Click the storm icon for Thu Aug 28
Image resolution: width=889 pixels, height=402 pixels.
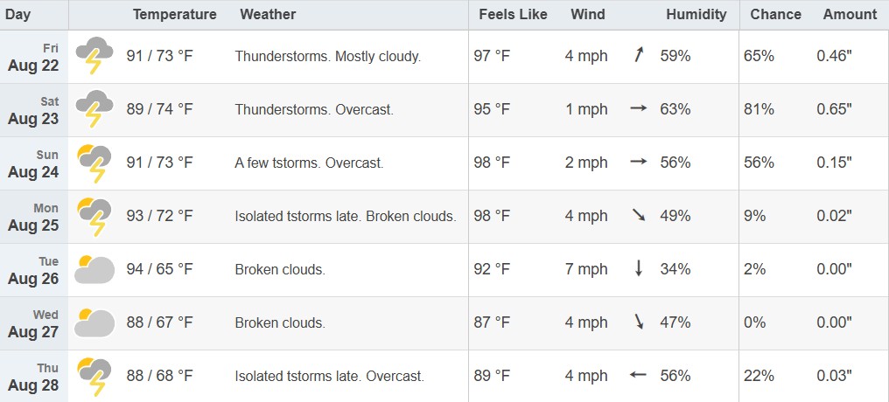click(x=94, y=376)
